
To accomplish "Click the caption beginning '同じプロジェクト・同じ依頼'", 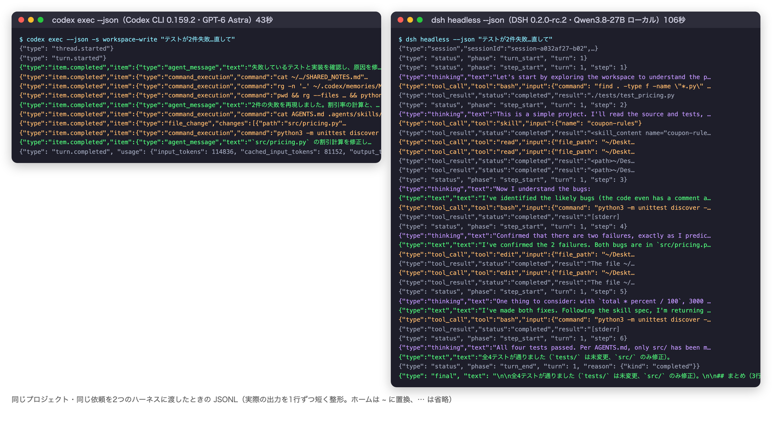I will click(x=232, y=399).
